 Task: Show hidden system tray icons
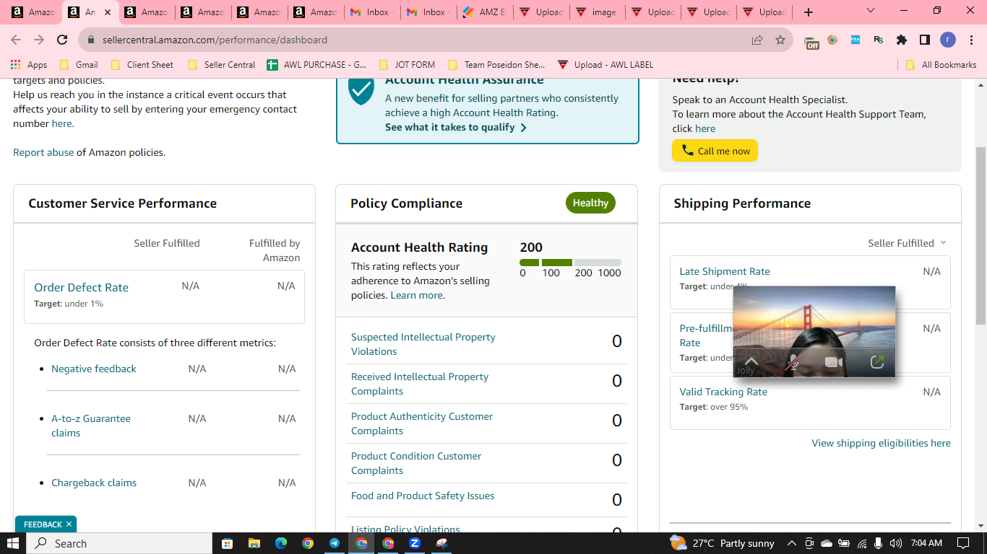[x=791, y=543]
